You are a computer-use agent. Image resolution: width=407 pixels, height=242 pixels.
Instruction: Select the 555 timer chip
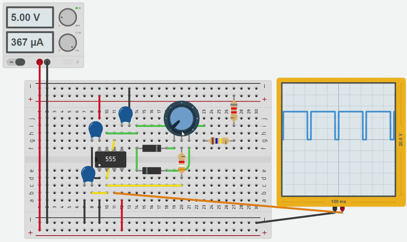pos(110,159)
